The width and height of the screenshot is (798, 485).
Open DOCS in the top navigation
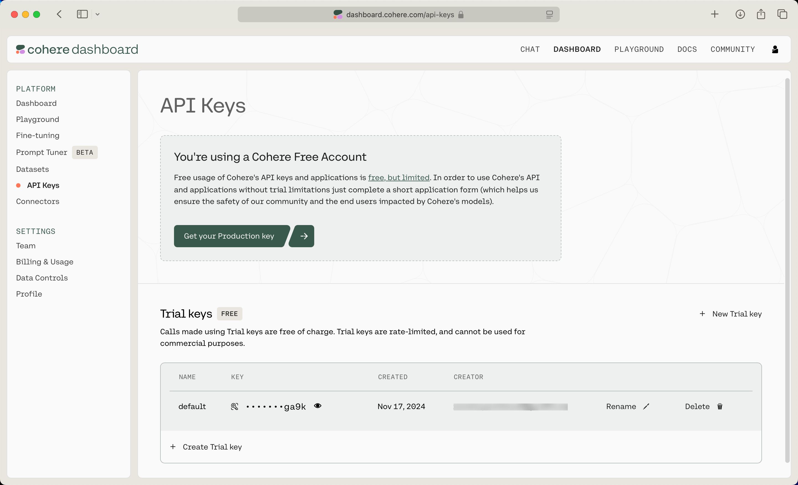(x=687, y=49)
